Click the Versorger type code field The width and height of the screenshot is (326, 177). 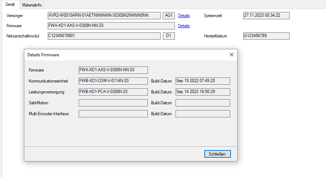[104, 16]
